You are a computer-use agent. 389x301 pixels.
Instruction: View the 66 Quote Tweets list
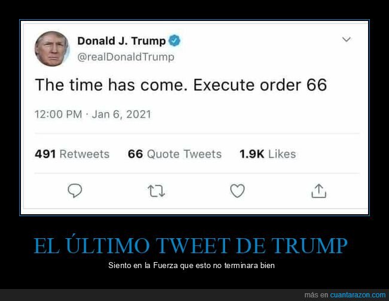[x=175, y=154]
